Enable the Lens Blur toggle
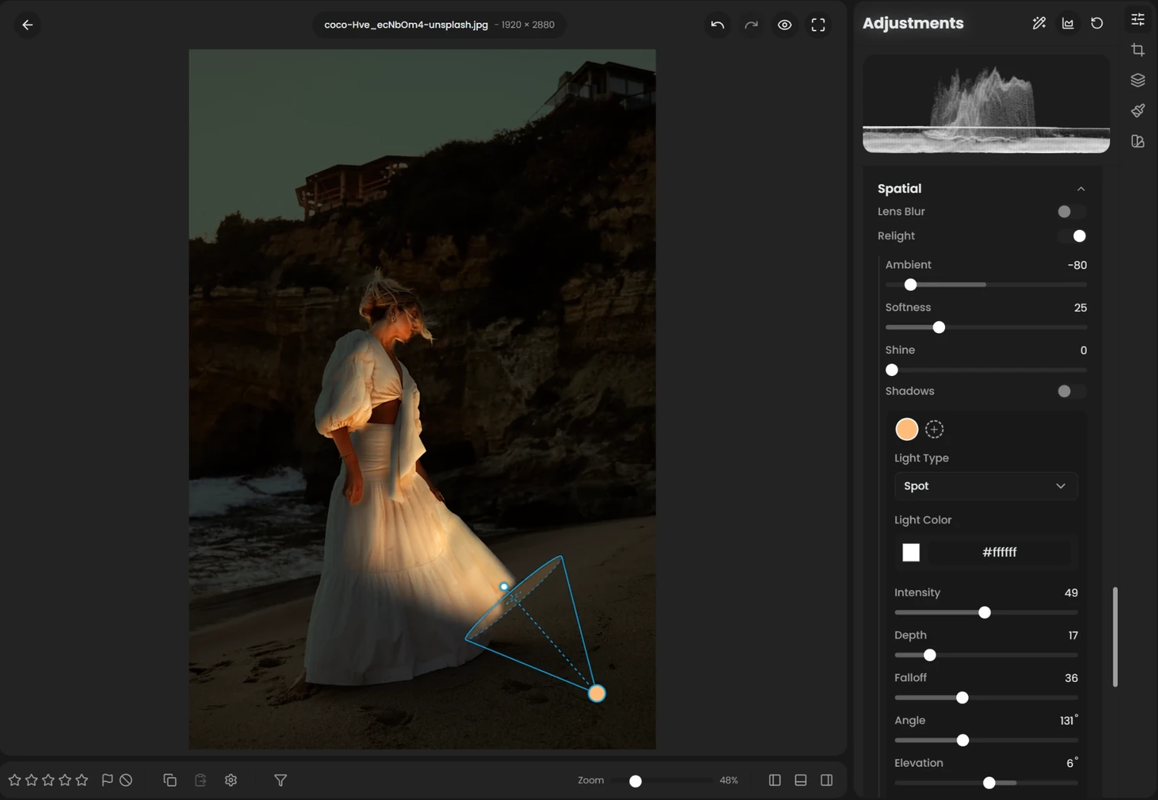The width and height of the screenshot is (1158, 800). click(x=1072, y=212)
